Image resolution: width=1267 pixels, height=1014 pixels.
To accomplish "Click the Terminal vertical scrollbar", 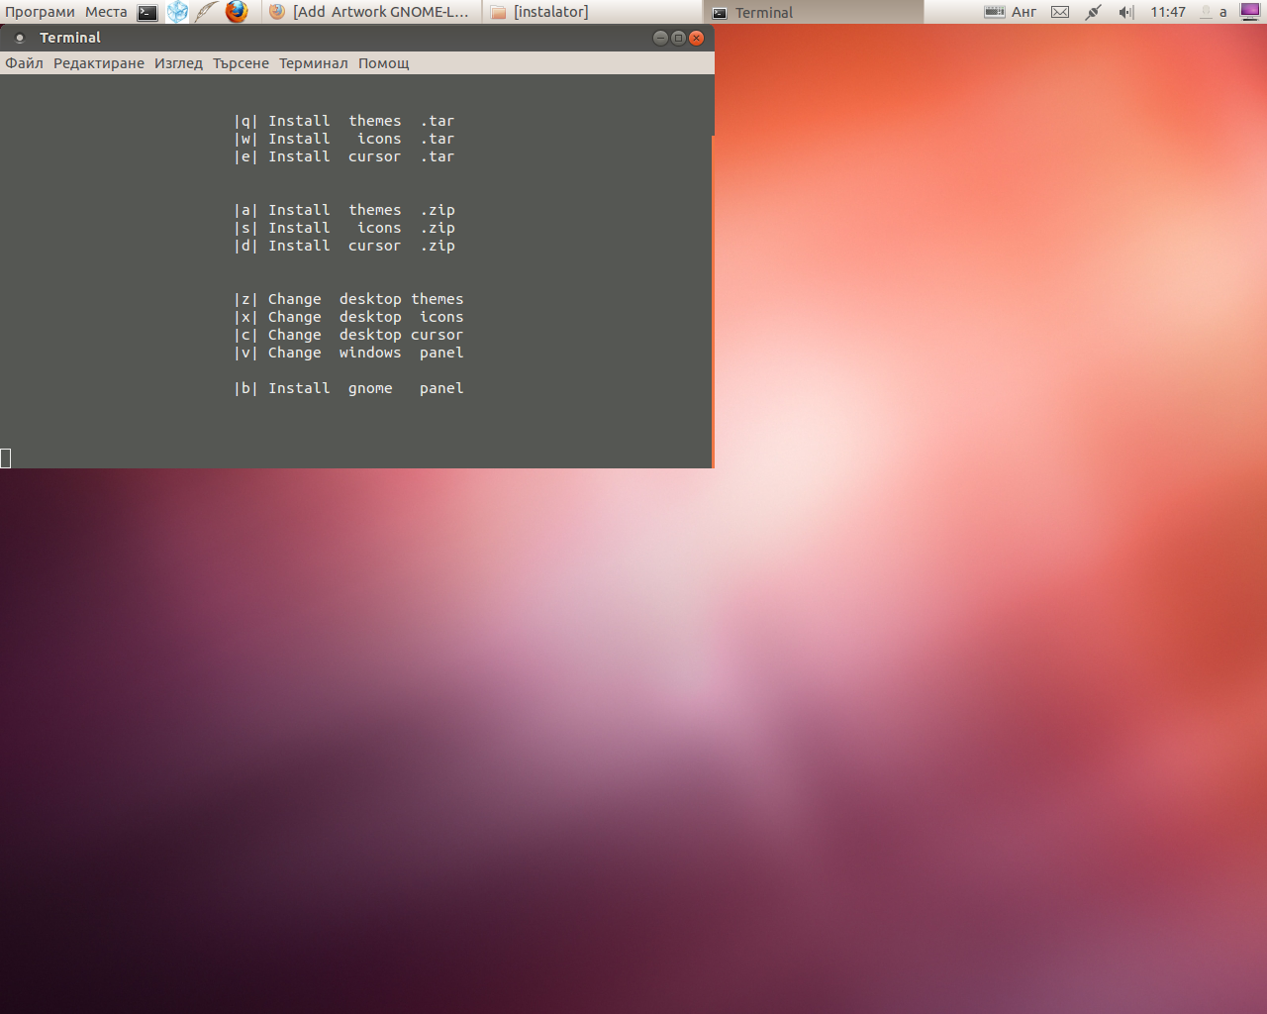I will pyautogui.click(x=712, y=301).
